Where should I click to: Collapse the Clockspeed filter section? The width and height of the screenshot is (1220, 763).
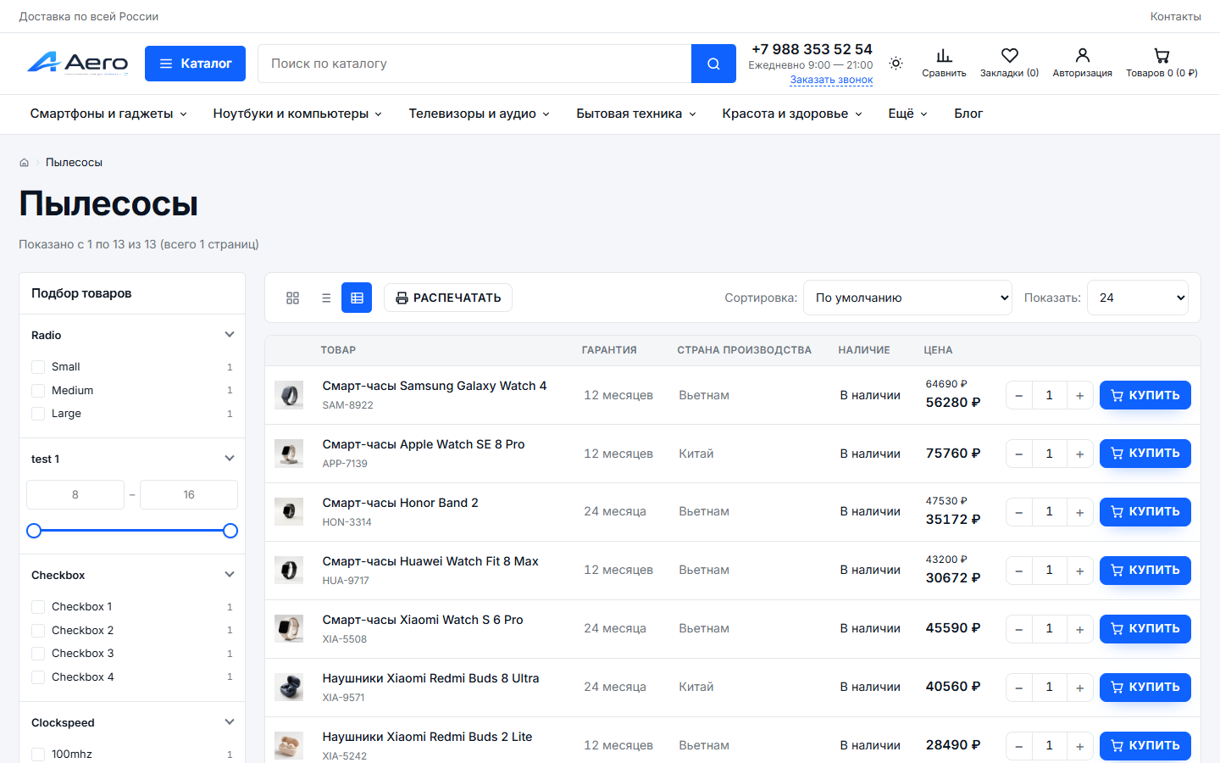[230, 722]
